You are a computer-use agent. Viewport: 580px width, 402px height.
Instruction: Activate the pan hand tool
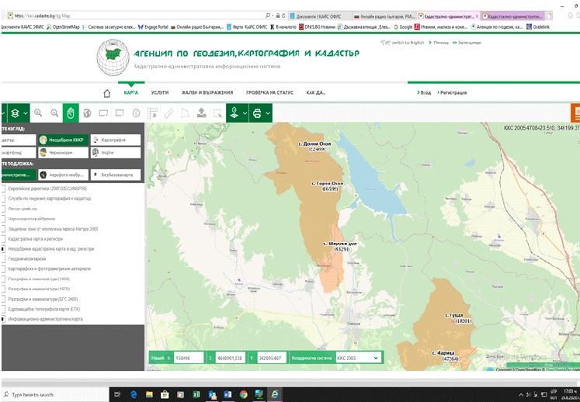(71, 113)
